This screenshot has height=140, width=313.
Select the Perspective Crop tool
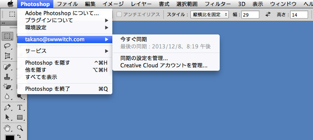[8, 56]
